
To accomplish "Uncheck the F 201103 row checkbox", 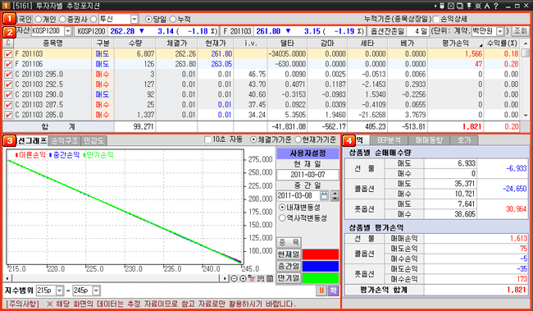I will point(8,54).
